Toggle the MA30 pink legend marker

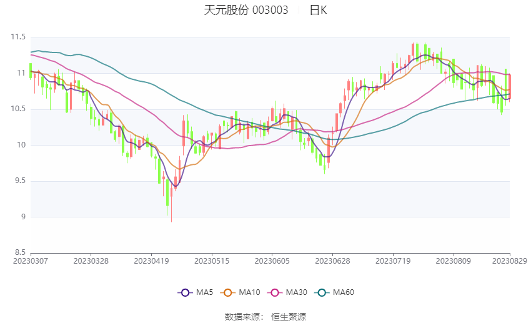(x=275, y=292)
